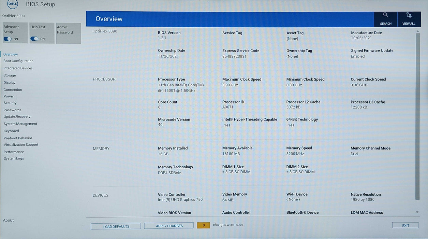Image resolution: width=428 pixels, height=239 pixels.
Task: Select Integrated Devices in sidebar
Action: [18, 68]
